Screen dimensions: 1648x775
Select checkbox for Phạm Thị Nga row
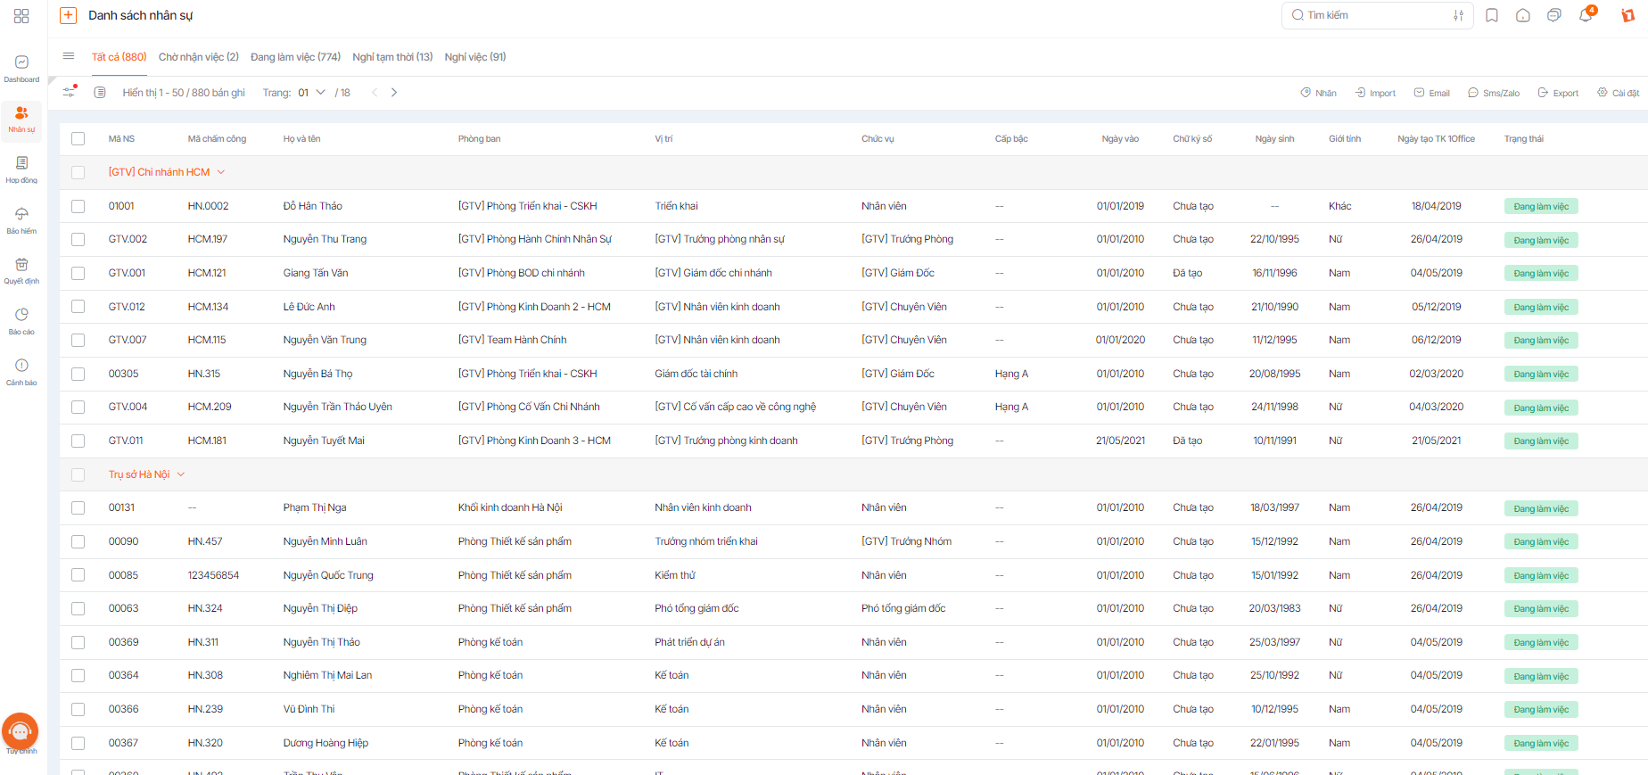pos(78,507)
